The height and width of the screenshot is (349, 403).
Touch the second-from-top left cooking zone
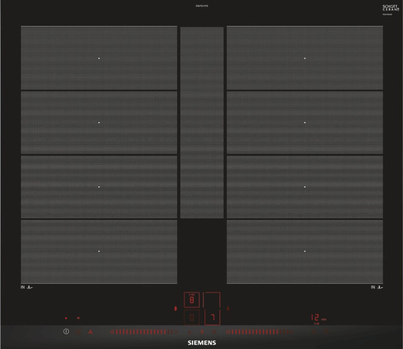click(x=99, y=123)
